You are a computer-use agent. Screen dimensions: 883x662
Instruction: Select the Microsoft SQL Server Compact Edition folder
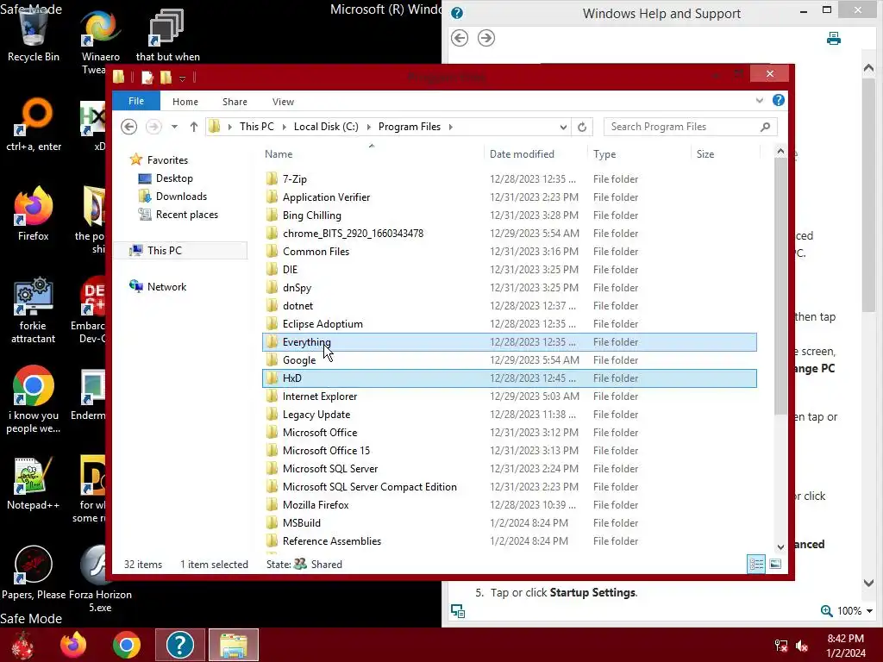click(510, 487)
